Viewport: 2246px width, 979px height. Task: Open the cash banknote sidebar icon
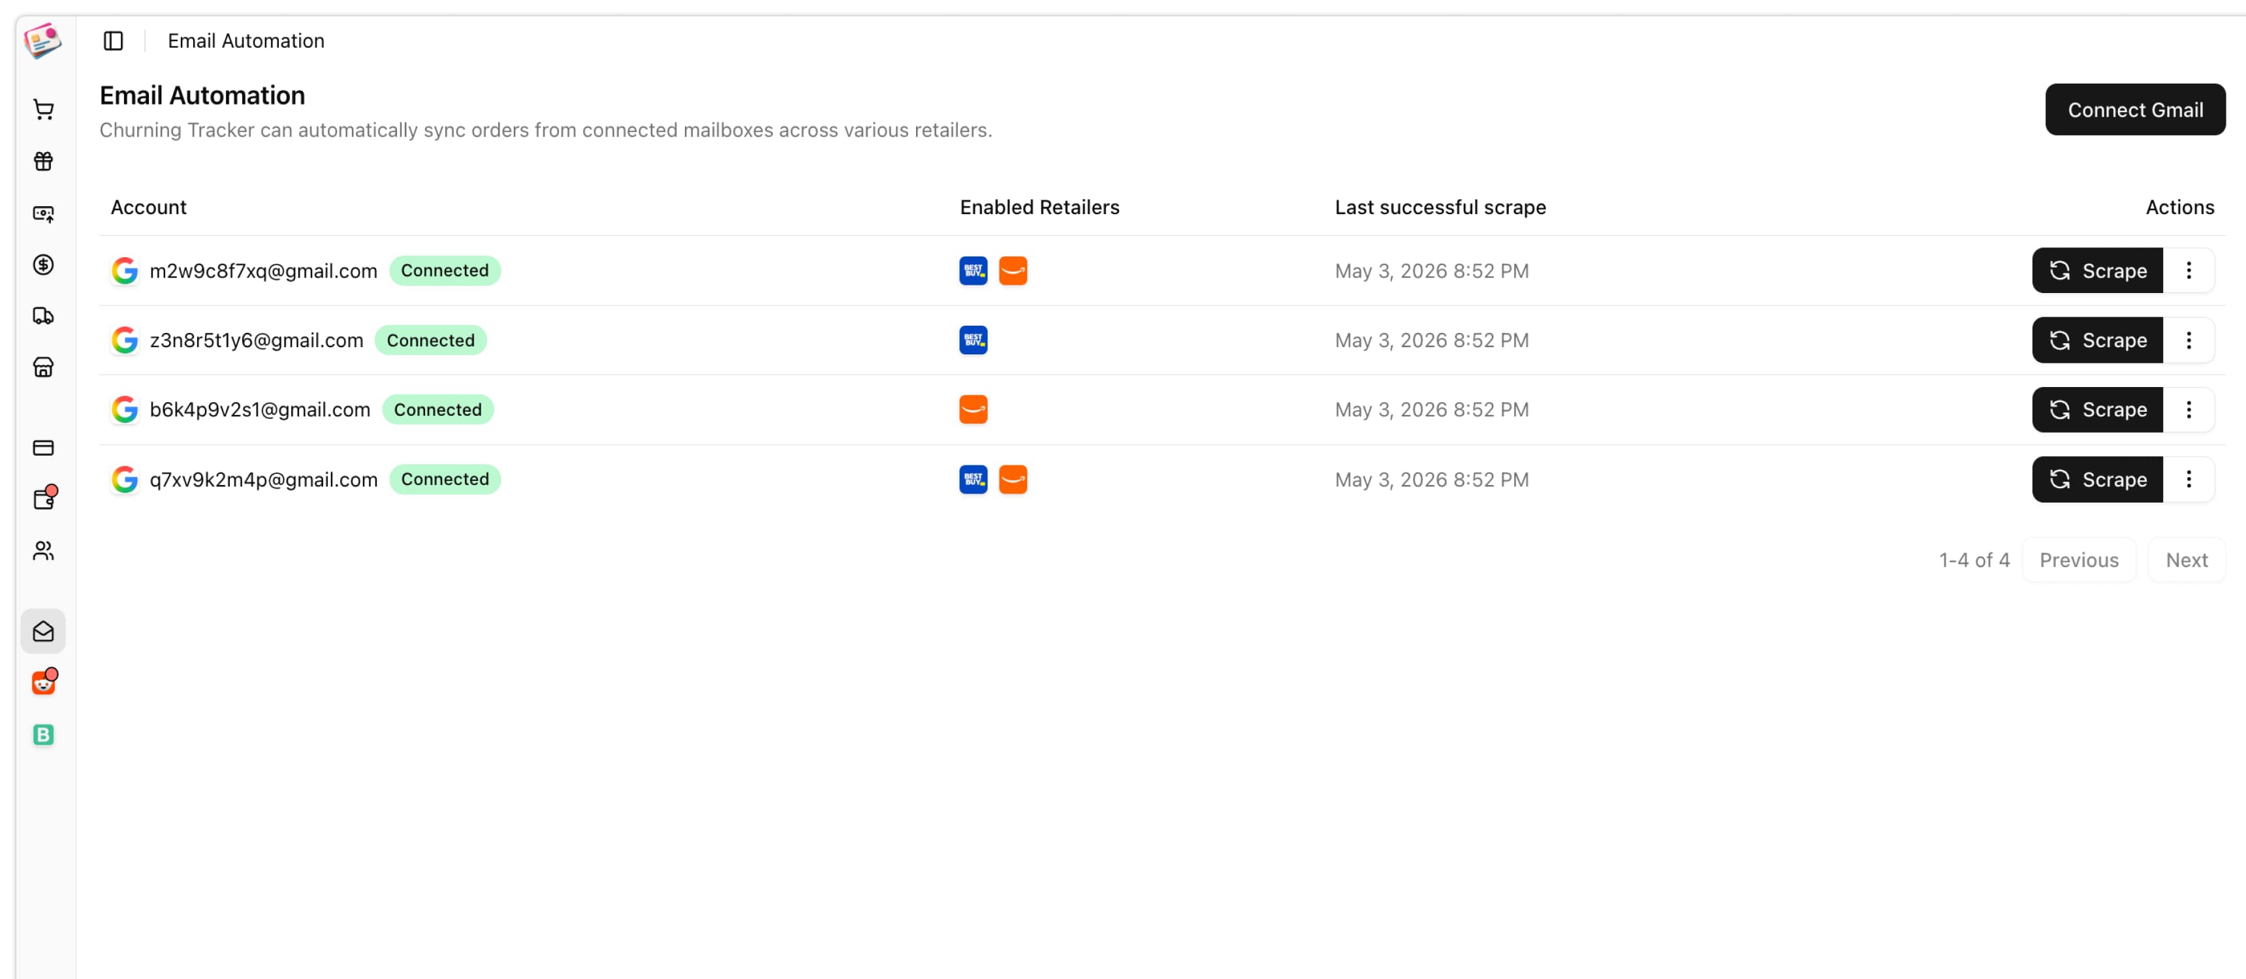[44, 213]
